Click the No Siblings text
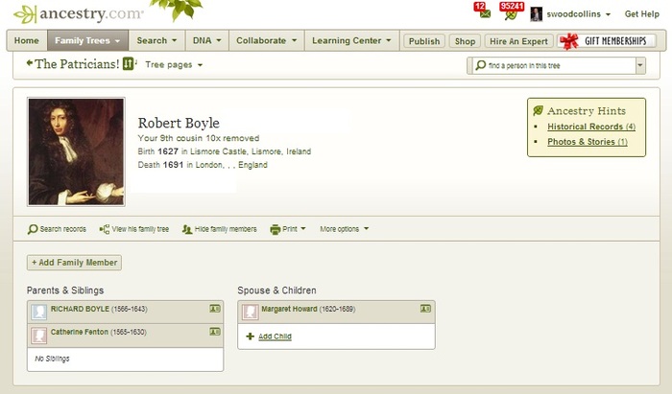Screen dimensions: 672x394 point(52,359)
